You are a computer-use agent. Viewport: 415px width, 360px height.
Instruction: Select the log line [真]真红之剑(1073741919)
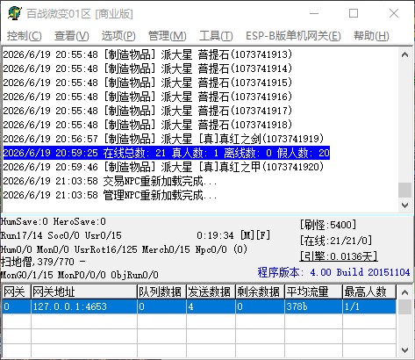(163, 139)
